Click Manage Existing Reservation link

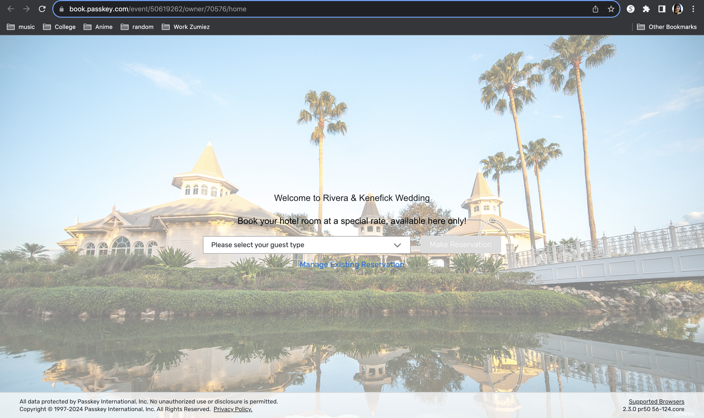coord(352,265)
